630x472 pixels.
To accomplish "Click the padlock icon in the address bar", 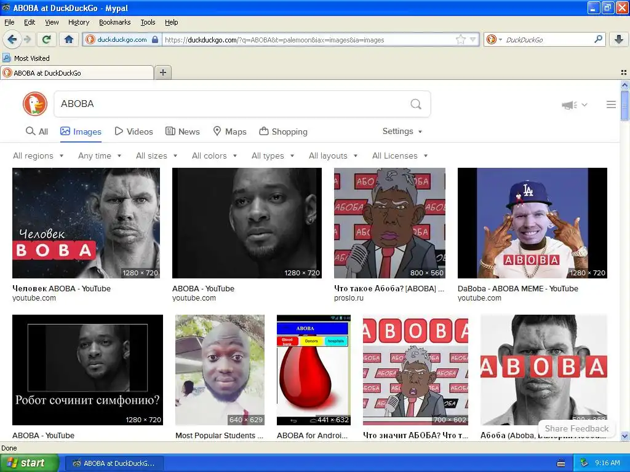I will click(155, 39).
